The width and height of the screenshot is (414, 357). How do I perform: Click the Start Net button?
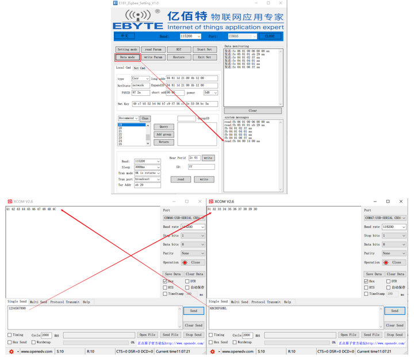pos(205,49)
